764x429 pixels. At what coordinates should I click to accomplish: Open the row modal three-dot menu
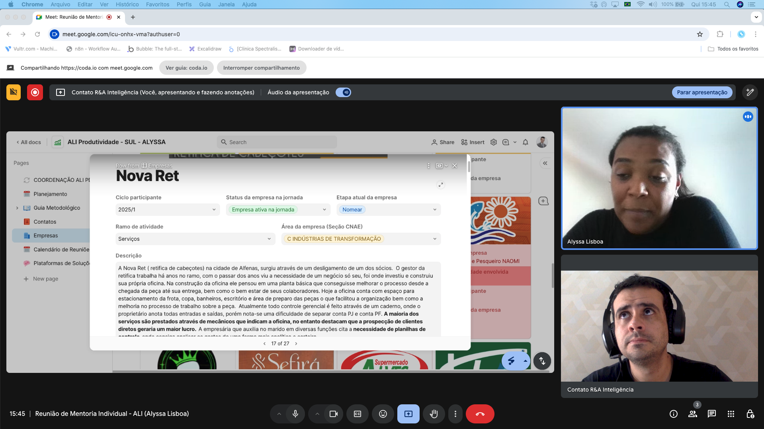(428, 166)
